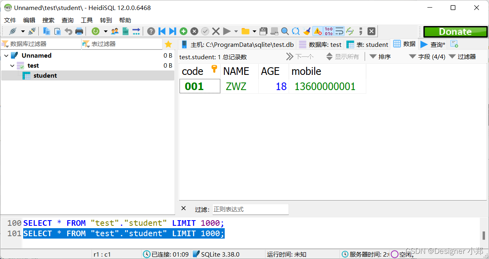This screenshot has height=259, width=489.
Task: Click the undo arrow icon
Action: [68, 31]
